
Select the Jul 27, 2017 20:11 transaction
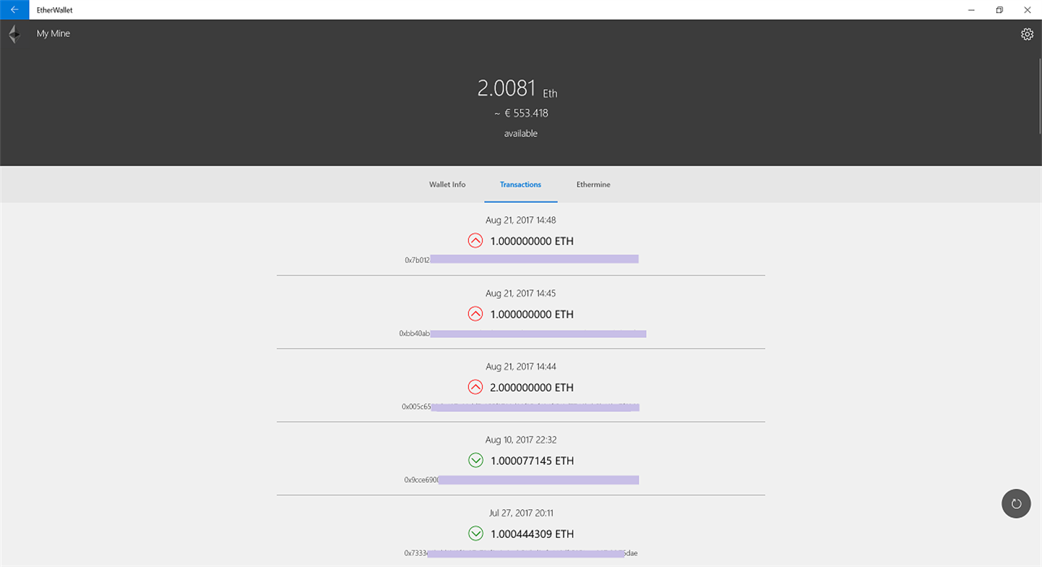click(x=521, y=532)
